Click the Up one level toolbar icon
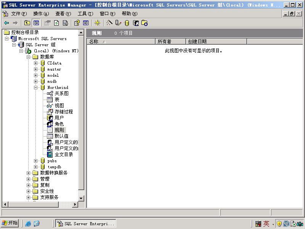Viewport: 305px width, 229px height. coord(27,23)
